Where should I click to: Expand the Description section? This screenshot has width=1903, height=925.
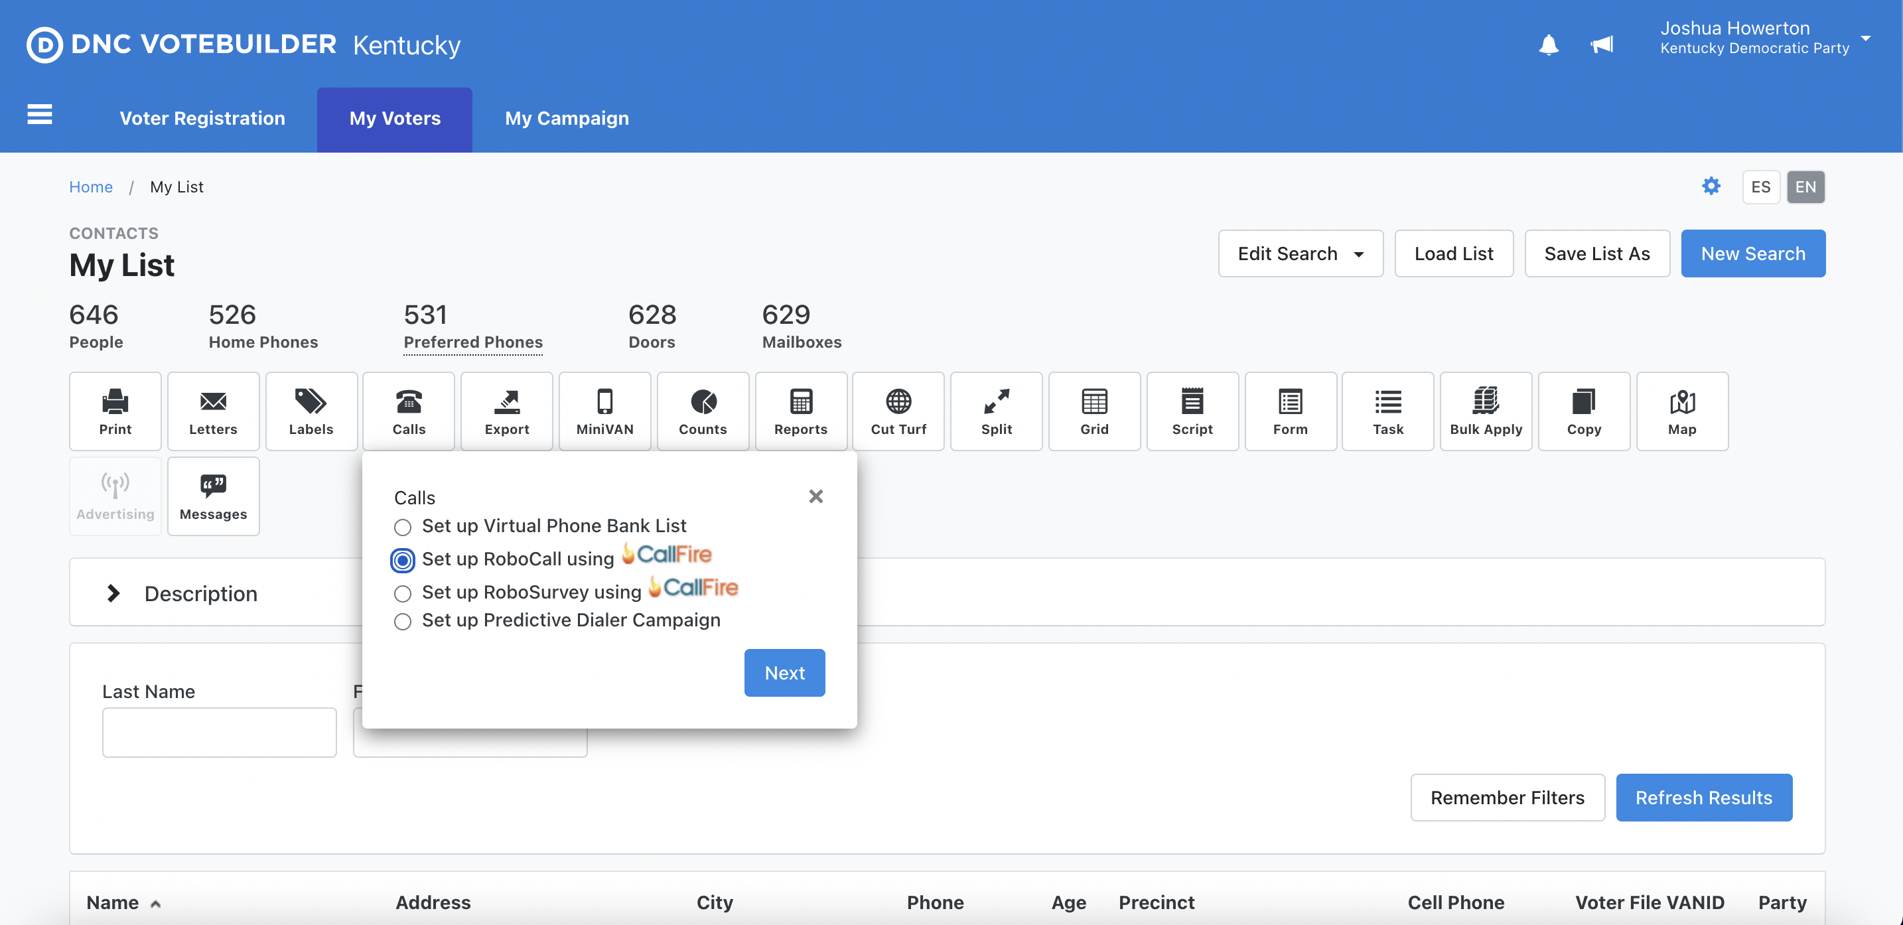[x=113, y=593]
